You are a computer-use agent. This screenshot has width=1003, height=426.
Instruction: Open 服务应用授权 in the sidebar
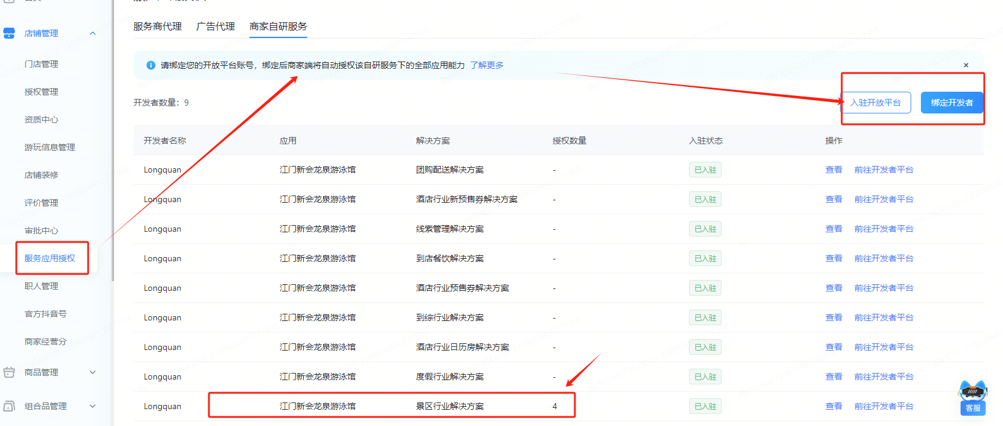pos(50,258)
